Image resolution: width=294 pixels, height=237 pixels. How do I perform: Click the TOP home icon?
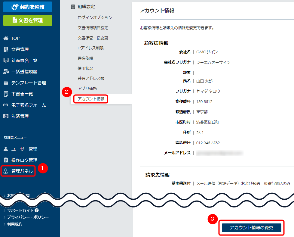coord(5,38)
